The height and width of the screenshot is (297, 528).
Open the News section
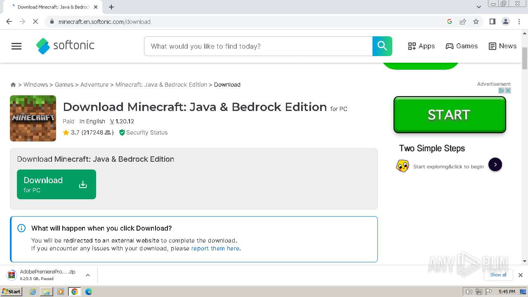click(502, 46)
